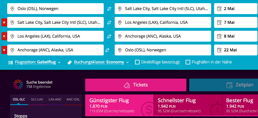Screen dimensions: 258x118
Task: Swap Anchorage and Oslo airports
Action: coord(107,50)
